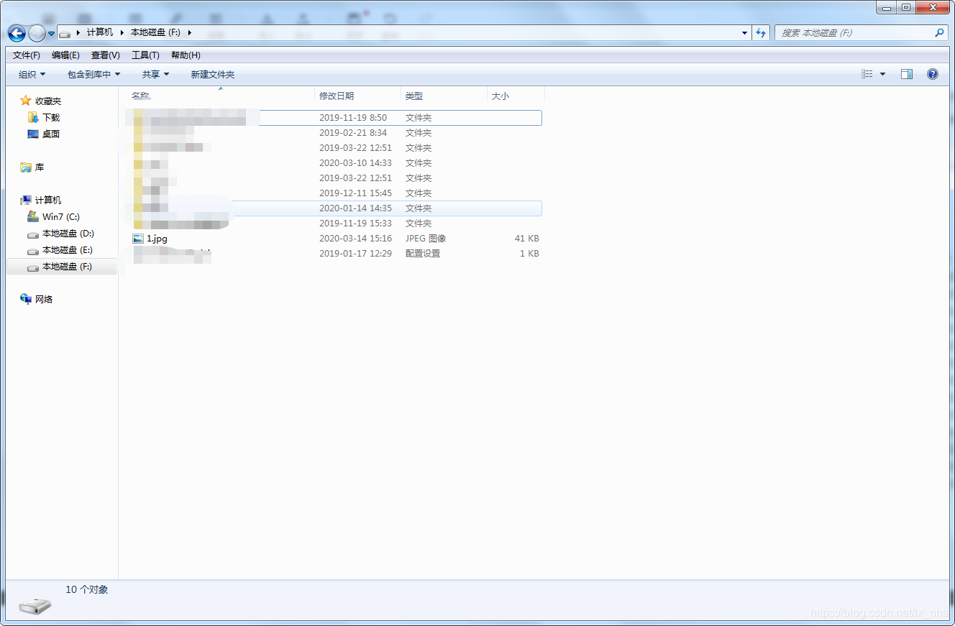The image size is (955, 626).
Task: Select 计算机 in the navigation pane
Action: coord(48,200)
